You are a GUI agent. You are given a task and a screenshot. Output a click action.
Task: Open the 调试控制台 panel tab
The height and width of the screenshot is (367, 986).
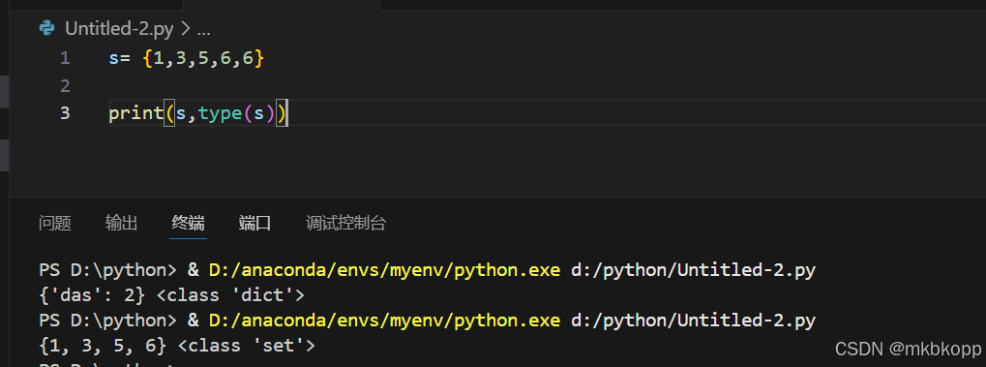[x=345, y=223]
